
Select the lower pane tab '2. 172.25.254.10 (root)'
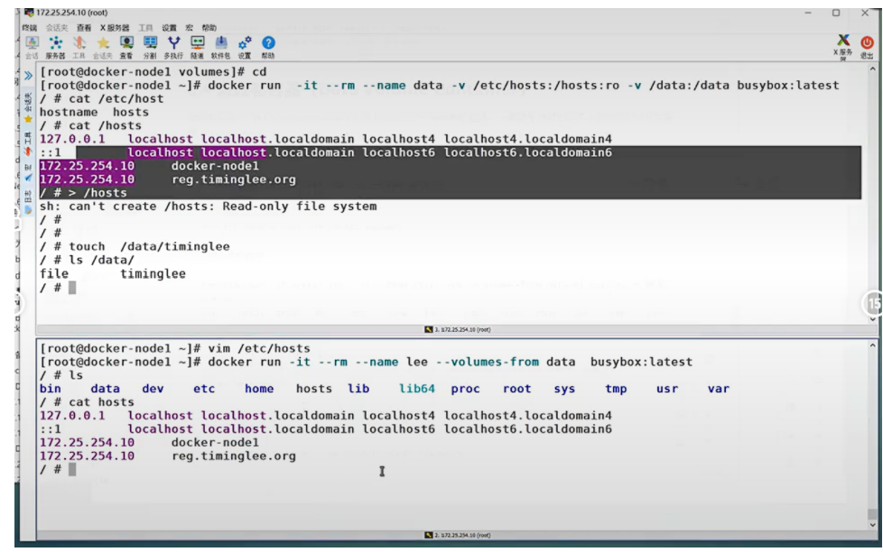click(457, 535)
